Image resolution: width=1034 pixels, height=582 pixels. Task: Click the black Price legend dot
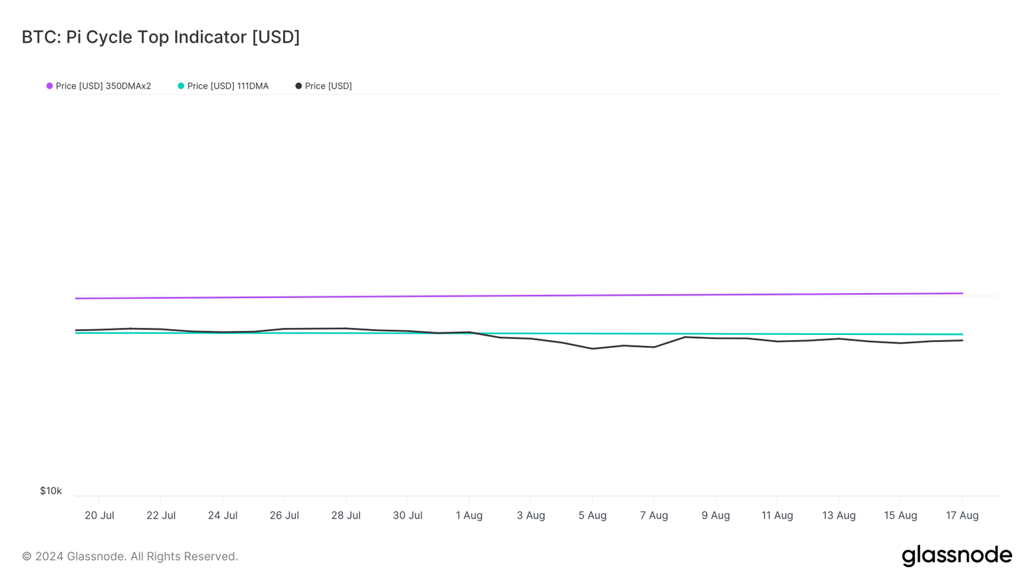point(299,86)
